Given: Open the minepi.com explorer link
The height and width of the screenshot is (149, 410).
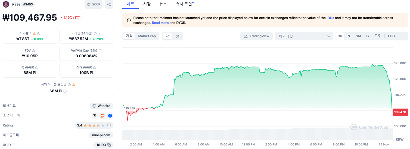Looking at the screenshot, I should (101, 135).
